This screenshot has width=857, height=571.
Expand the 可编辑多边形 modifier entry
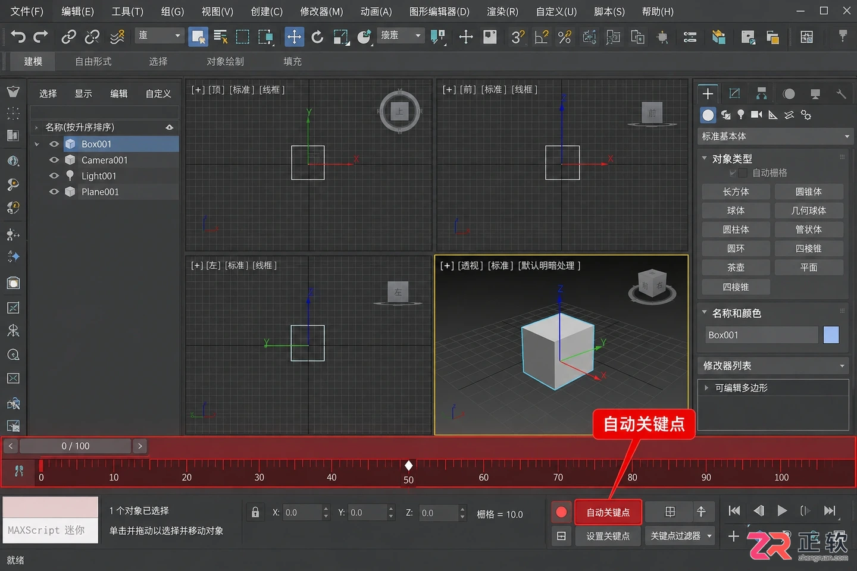click(706, 388)
